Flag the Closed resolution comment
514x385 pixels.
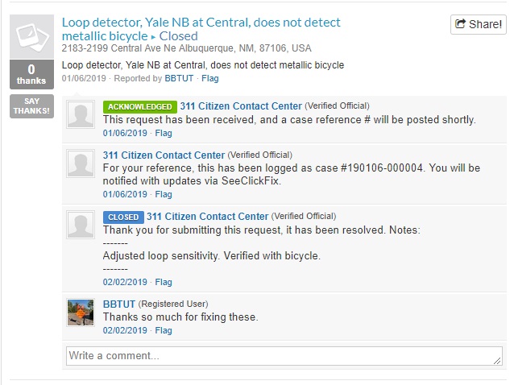(x=164, y=282)
